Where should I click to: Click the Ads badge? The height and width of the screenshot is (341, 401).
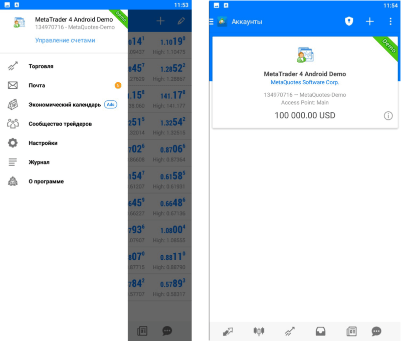coord(110,104)
